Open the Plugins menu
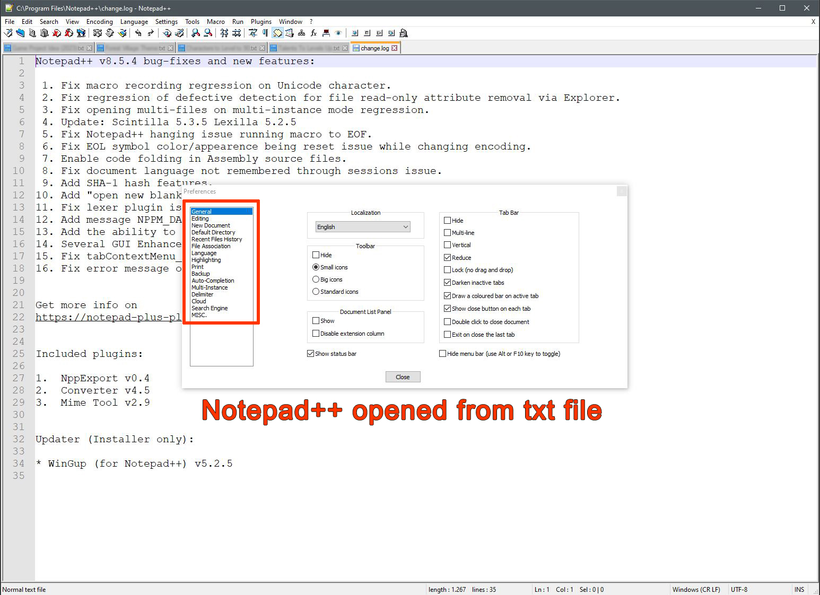The image size is (820, 595). [261, 22]
